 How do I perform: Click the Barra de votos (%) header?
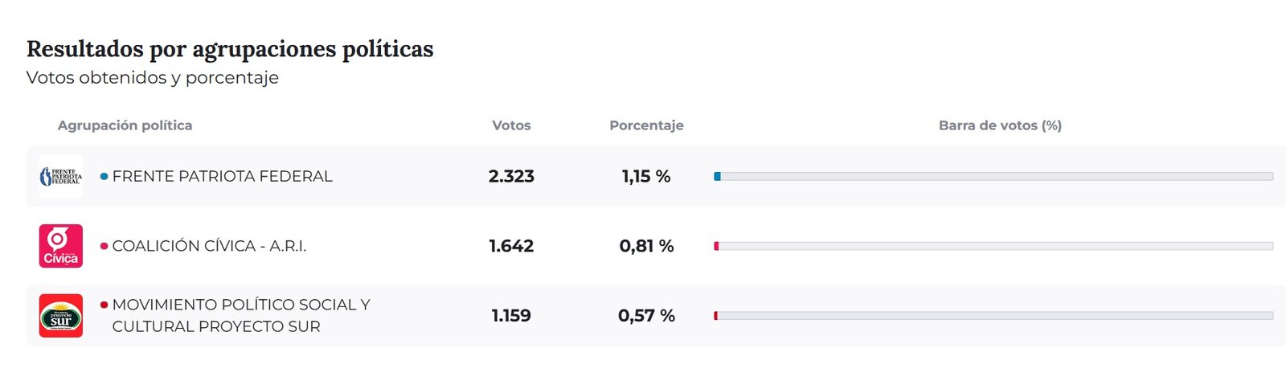1000,125
